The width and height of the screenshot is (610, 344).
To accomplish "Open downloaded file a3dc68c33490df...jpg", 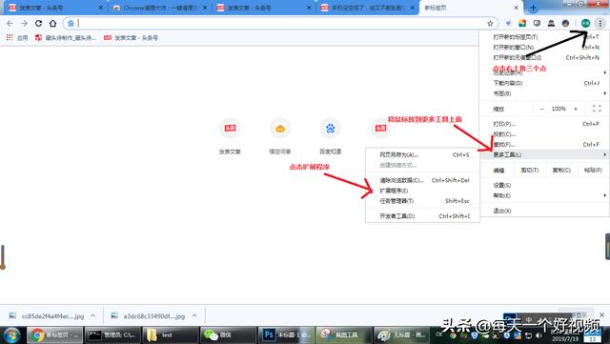I will pyautogui.click(x=149, y=316).
